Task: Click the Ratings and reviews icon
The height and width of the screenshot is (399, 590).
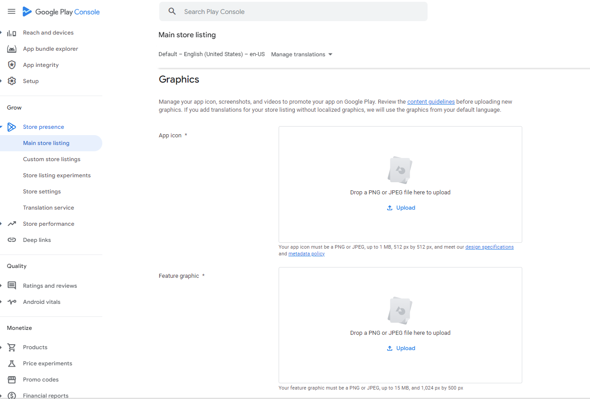Action: [11, 285]
